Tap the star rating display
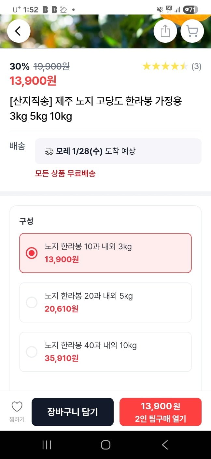211x459 pixels. (x=165, y=67)
